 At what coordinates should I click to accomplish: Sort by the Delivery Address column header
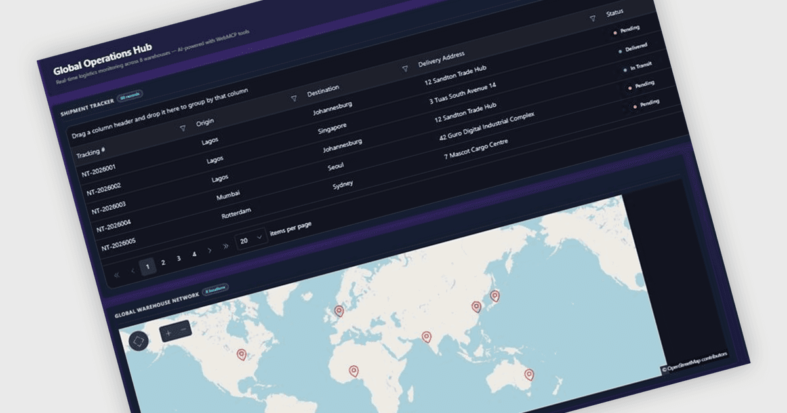(441, 59)
